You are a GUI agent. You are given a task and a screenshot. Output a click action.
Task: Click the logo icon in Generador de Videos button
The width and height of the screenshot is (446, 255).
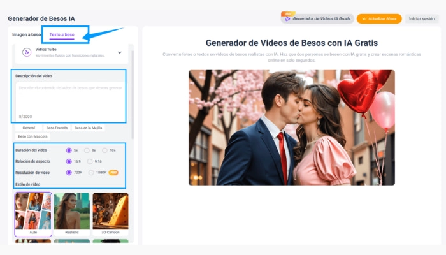(x=287, y=18)
